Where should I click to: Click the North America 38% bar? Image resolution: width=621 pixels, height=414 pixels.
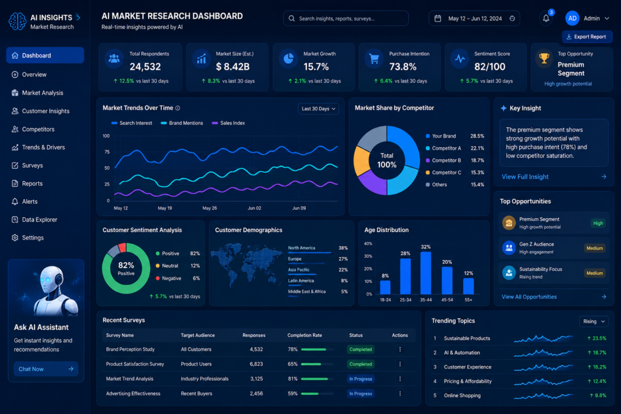tap(310, 253)
